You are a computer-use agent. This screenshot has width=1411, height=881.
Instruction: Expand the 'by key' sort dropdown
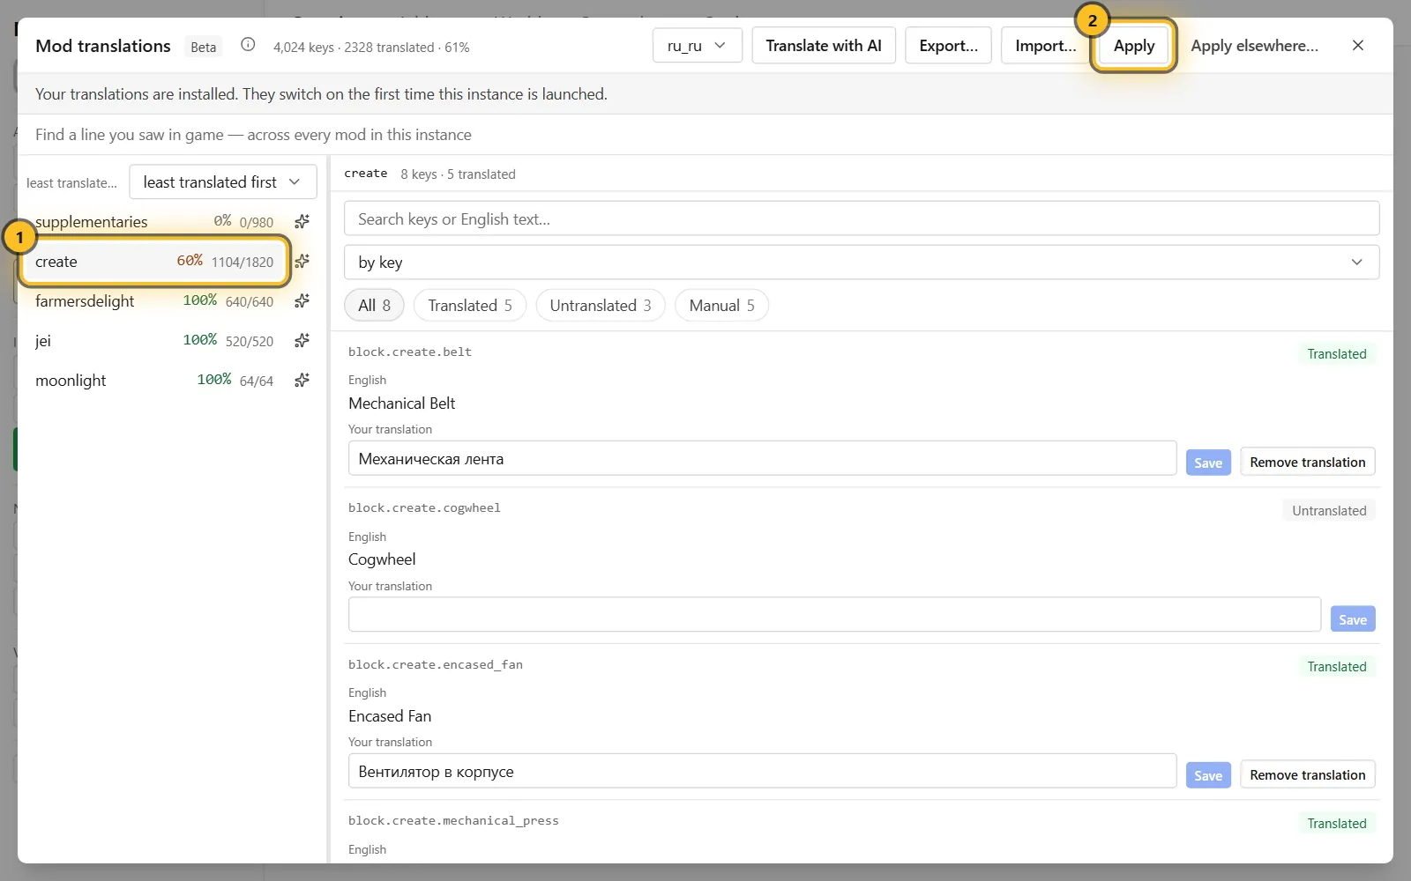[862, 263]
